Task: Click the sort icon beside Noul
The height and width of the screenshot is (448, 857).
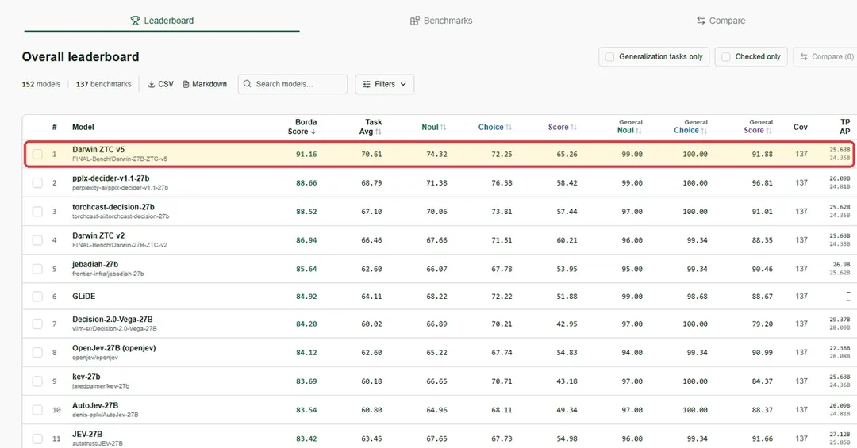Action: 444,128
